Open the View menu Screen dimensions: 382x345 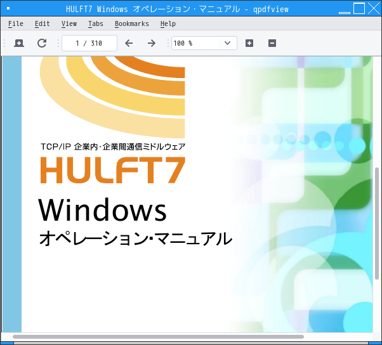[x=69, y=23]
